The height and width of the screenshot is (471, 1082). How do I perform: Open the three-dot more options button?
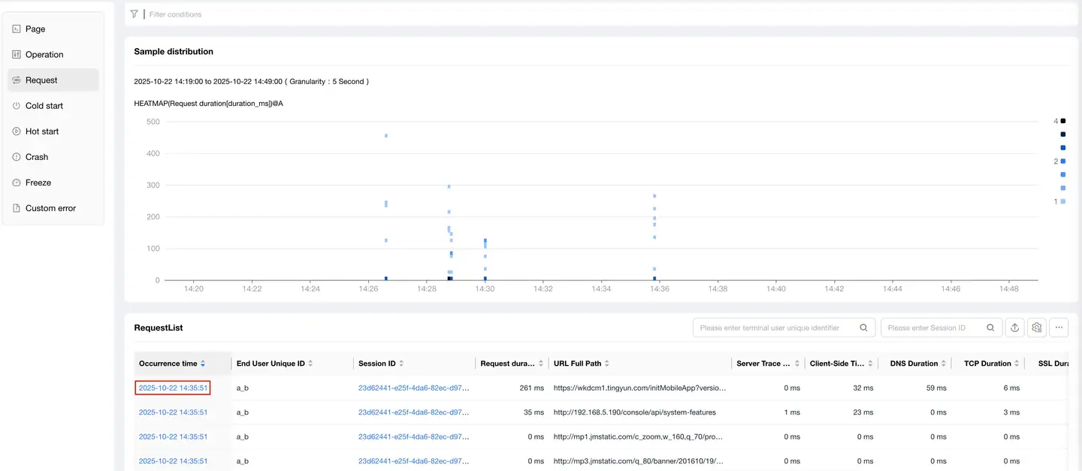pyautogui.click(x=1059, y=328)
